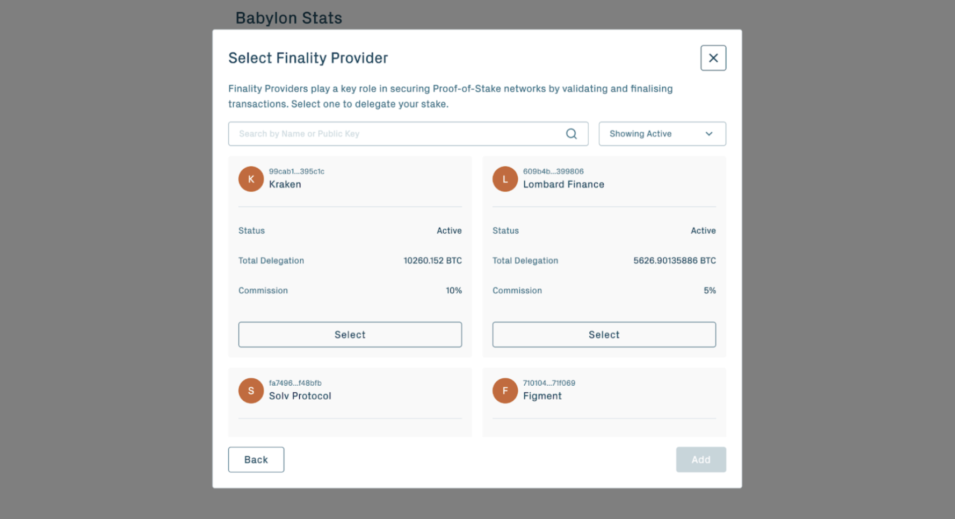This screenshot has width=955, height=519.
Task: Click the Lombard Finance provider name
Action: (563, 184)
